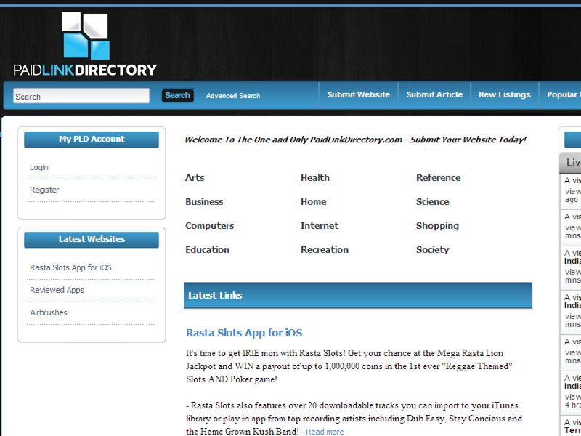This screenshot has width=581, height=436.
Task: Open the Popular menu item
Action: tap(564, 94)
